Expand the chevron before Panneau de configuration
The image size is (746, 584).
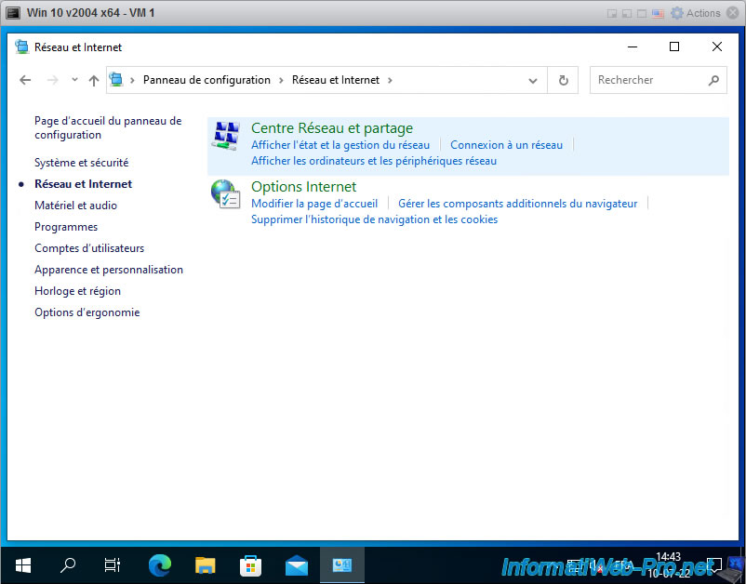tap(132, 80)
